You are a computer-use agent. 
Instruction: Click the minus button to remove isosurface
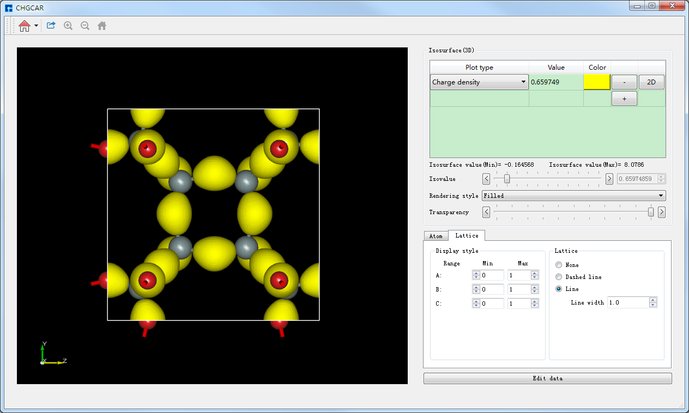(x=624, y=82)
